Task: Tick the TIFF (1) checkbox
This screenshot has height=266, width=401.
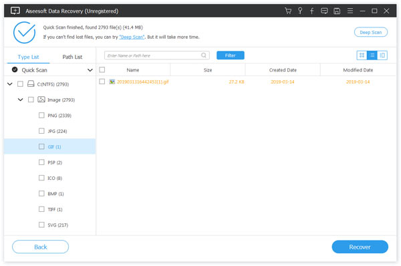Action: coord(41,209)
